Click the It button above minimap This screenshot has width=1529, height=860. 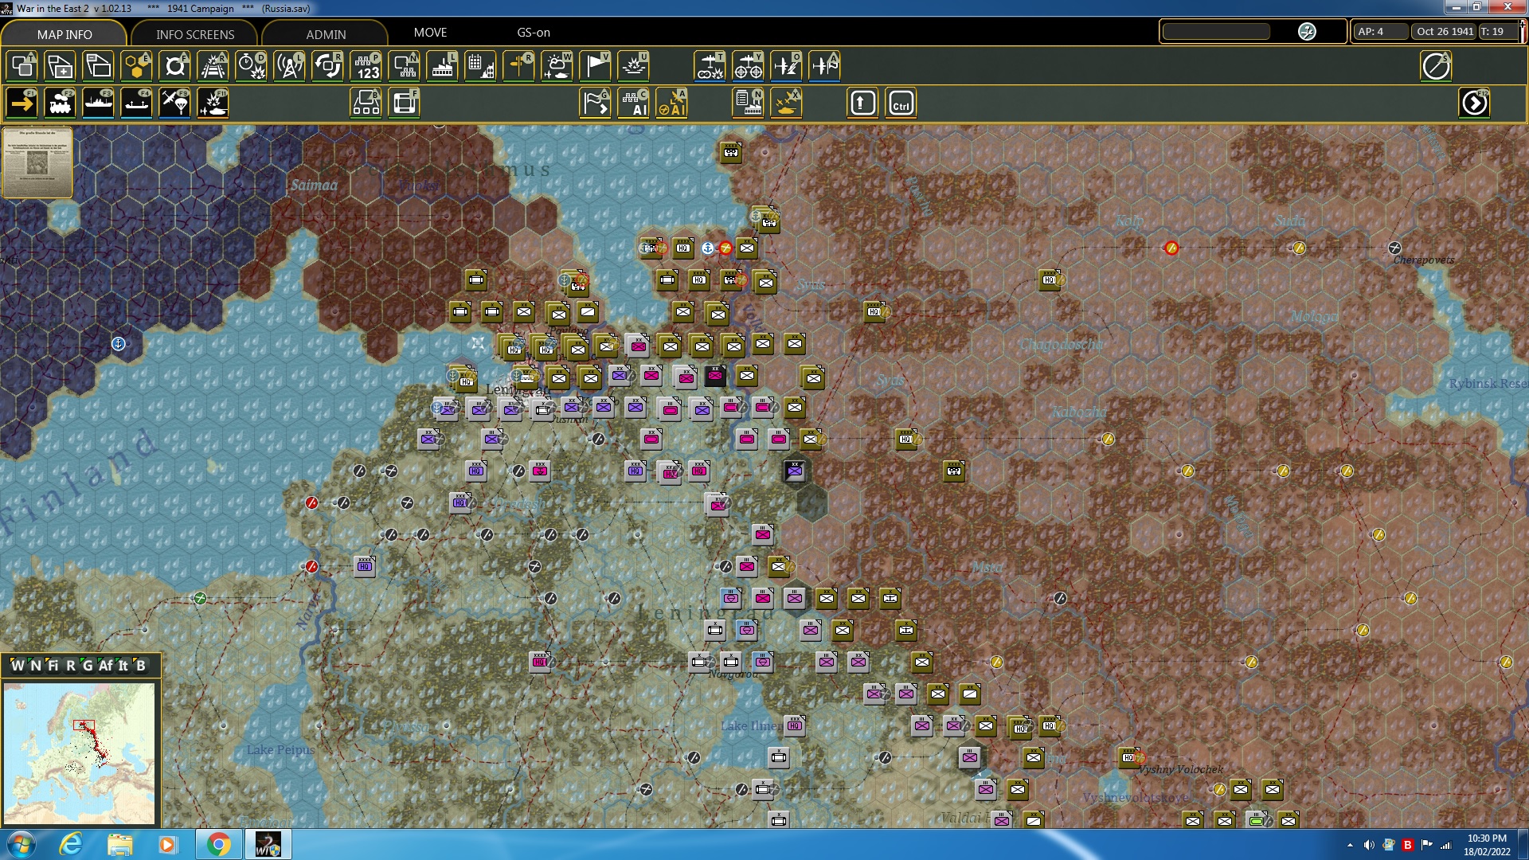tap(123, 666)
